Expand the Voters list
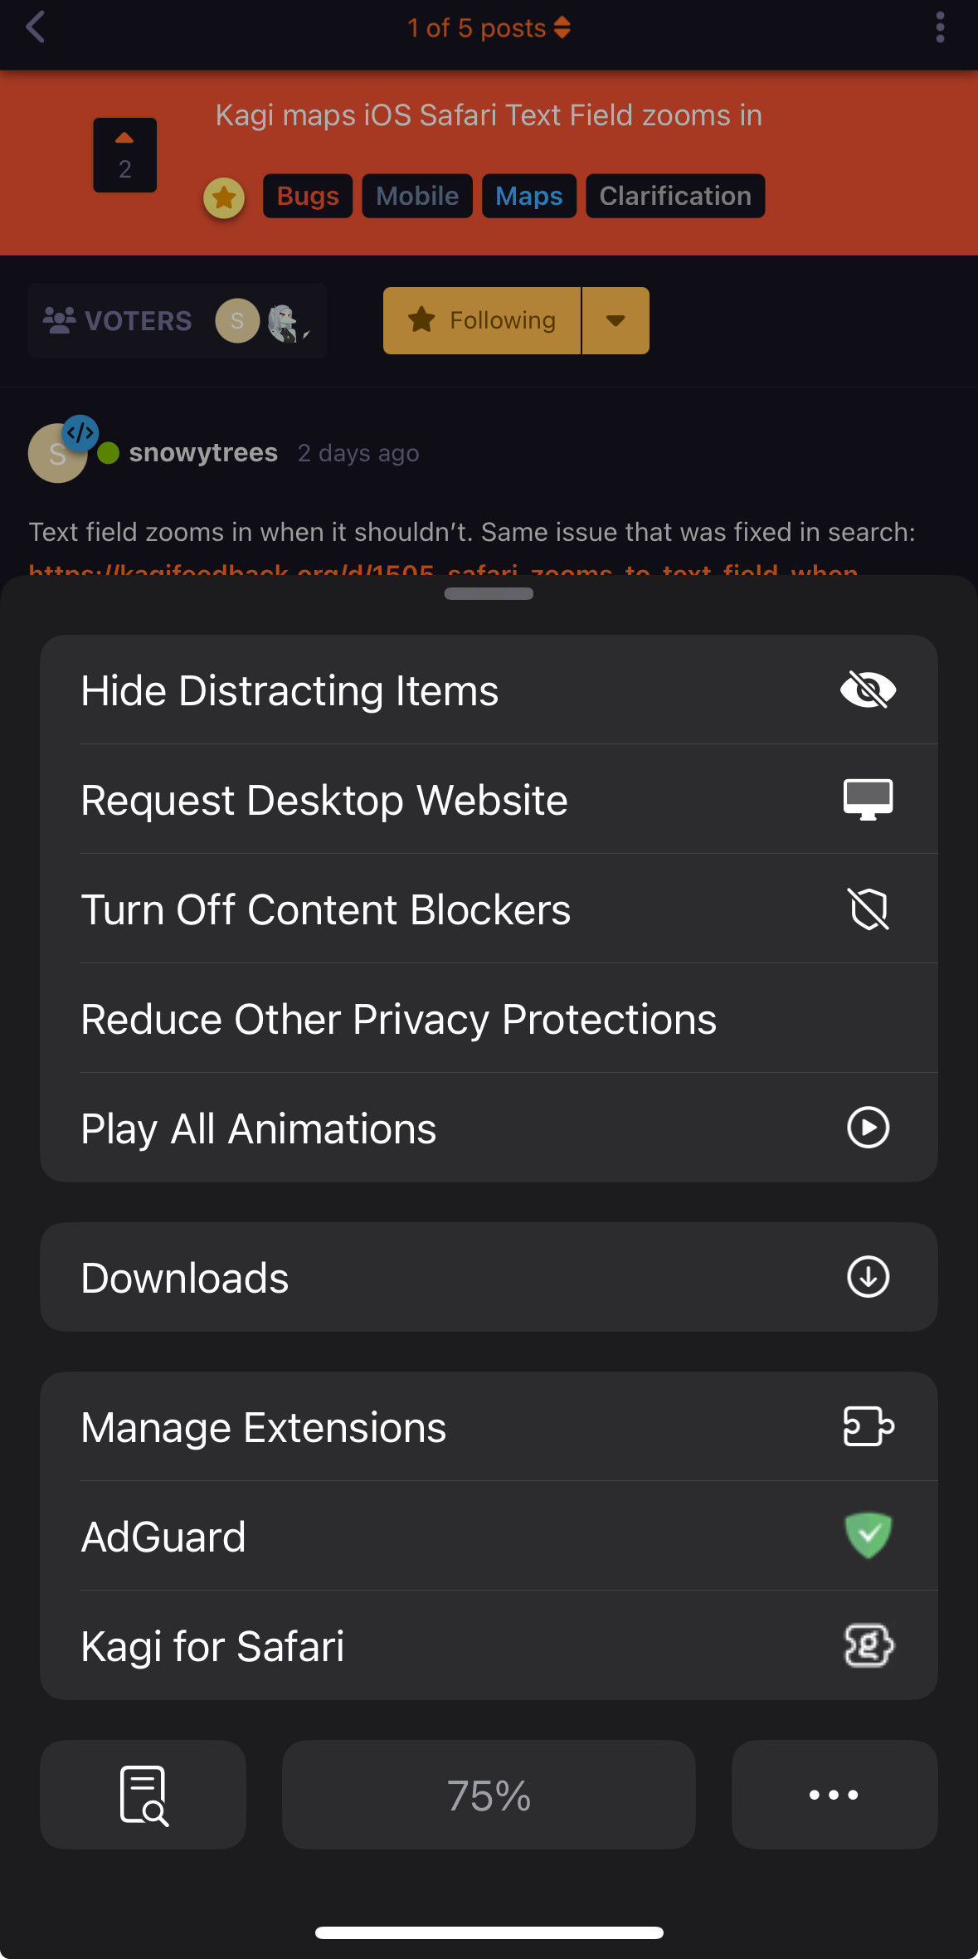Image resolution: width=978 pixels, height=1959 pixels. (x=177, y=320)
